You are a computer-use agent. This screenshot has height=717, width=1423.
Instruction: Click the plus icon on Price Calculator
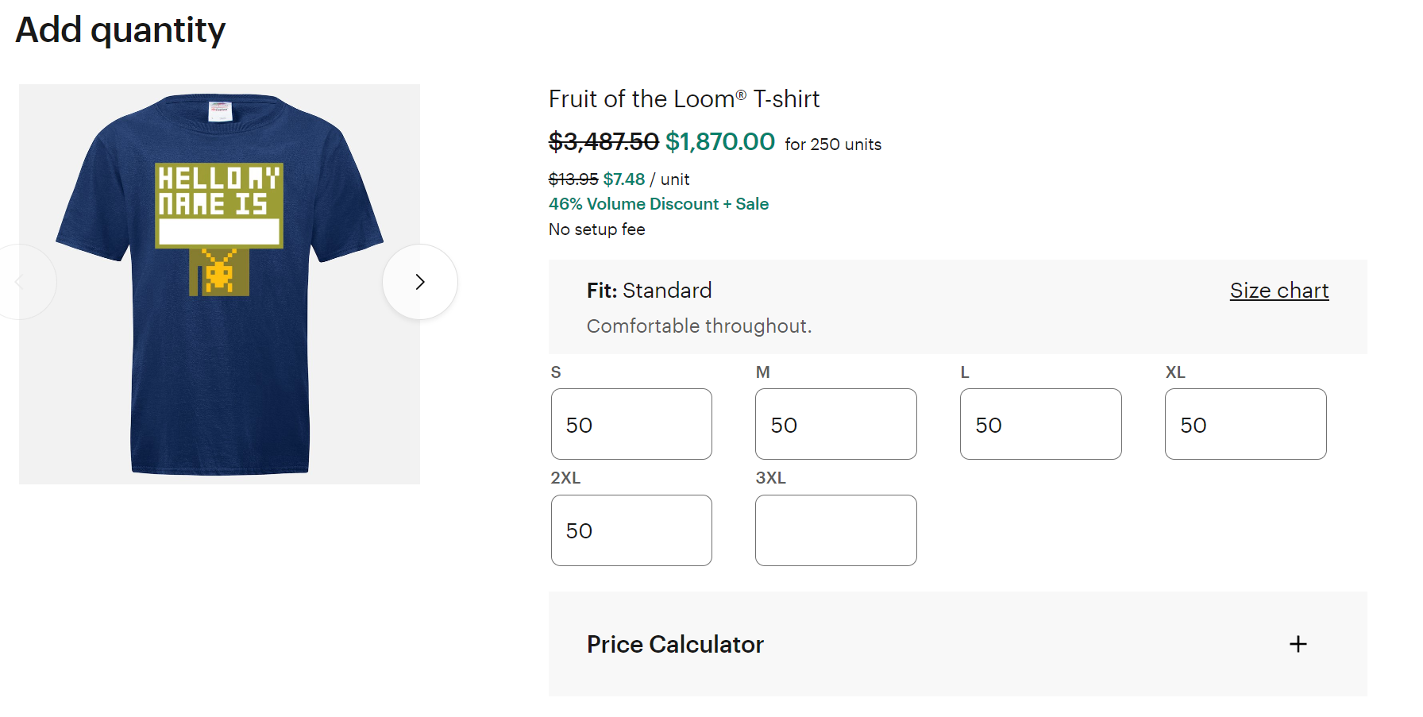[x=1298, y=644]
